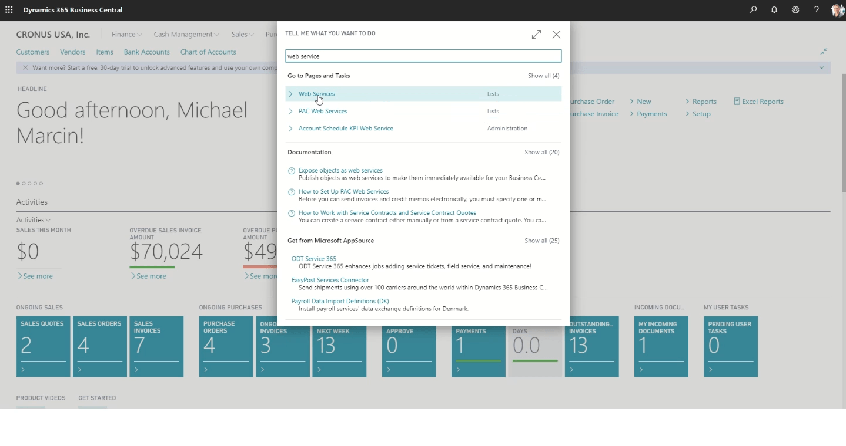
Task: Click arrow on Outstanding Invoices tile
Action: (571, 370)
